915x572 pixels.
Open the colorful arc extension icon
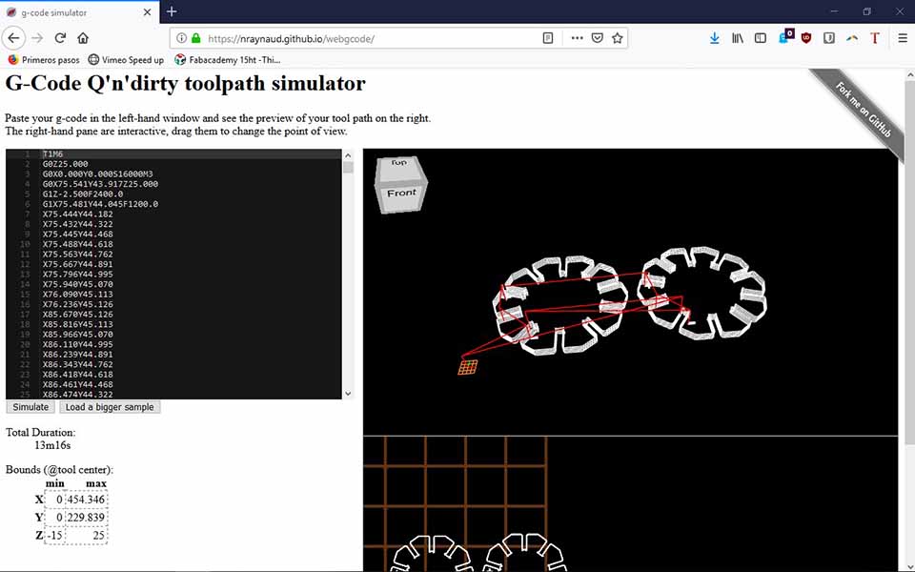click(852, 38)
